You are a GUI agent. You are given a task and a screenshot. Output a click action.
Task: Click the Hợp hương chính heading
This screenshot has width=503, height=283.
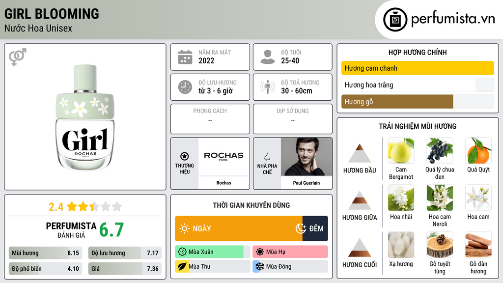tap(418, 52)
